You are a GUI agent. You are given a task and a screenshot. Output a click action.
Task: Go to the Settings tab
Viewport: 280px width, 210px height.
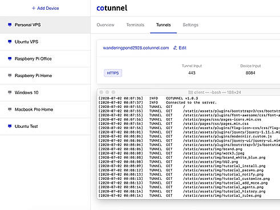[190, 25]
